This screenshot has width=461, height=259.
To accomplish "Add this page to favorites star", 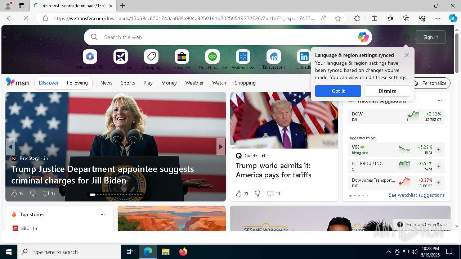I will point(337,18).
